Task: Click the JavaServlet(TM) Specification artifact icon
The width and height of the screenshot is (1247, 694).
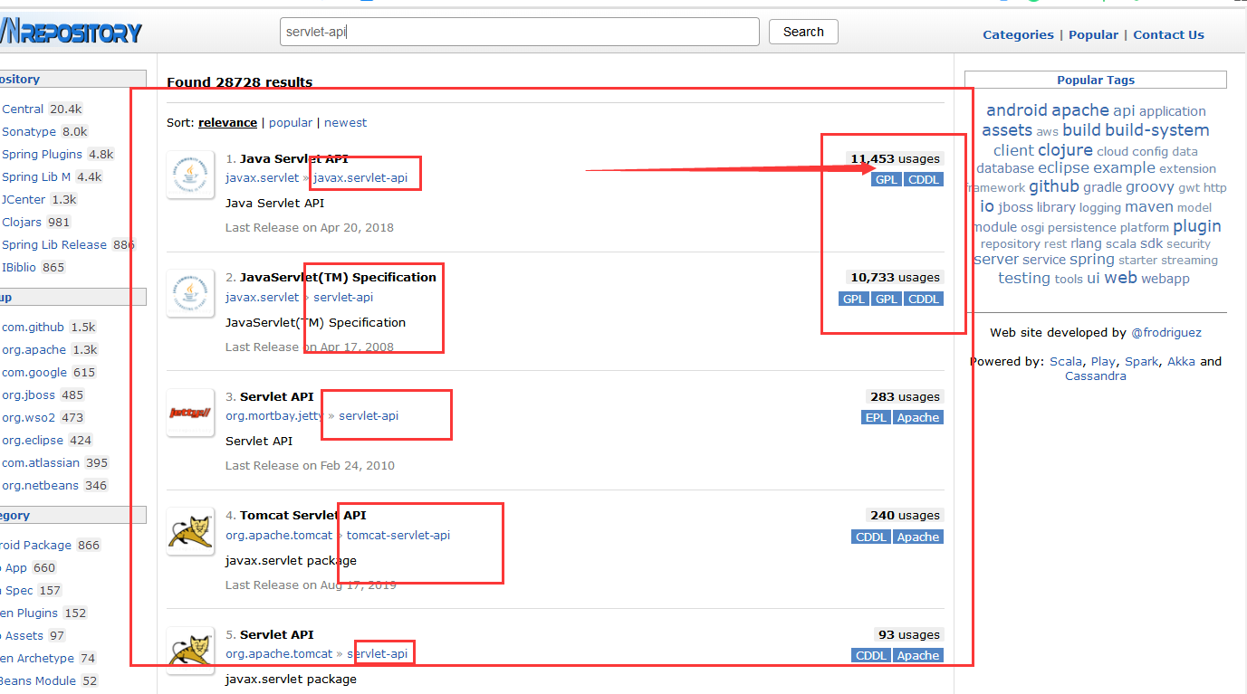Action: pyautogui.click(x=190, y=293)
